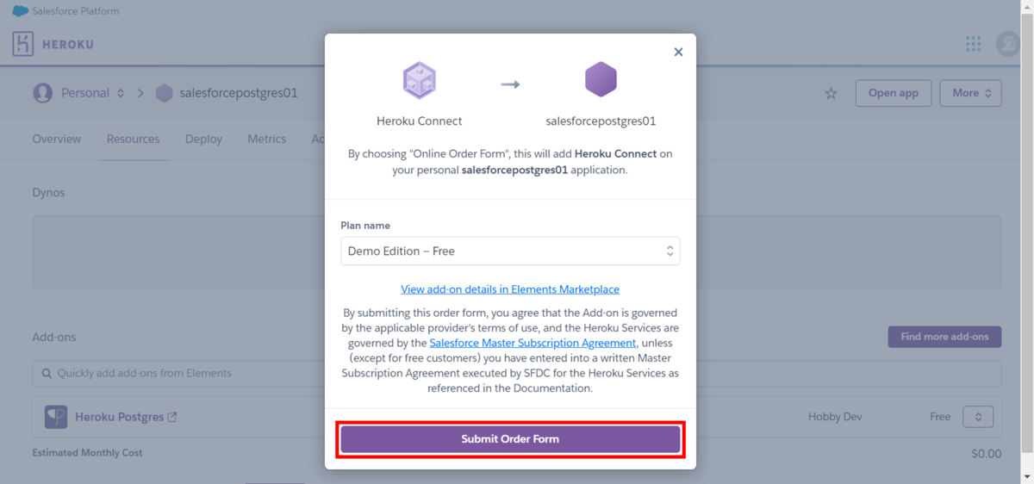
Task: Click the salesforcepostgres01 purple hexagon icon
Action: (601, 80)
